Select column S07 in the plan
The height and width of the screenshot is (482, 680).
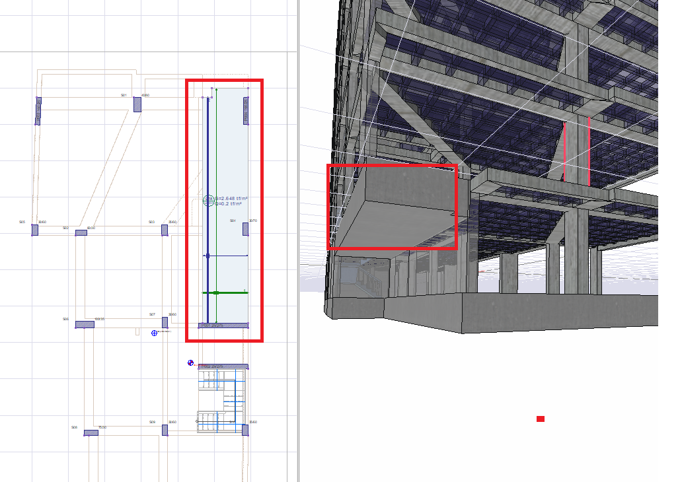coord(165,322)
